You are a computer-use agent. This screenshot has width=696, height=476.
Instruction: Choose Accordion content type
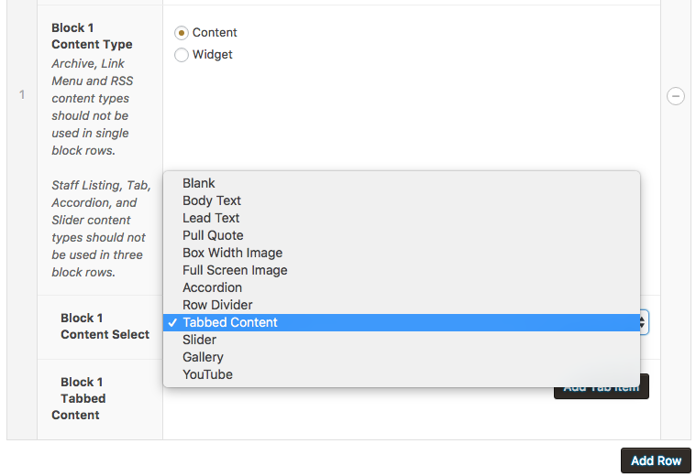tap(402, 287)
